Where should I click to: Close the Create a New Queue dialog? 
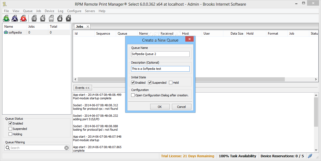[x=189, y=39]
